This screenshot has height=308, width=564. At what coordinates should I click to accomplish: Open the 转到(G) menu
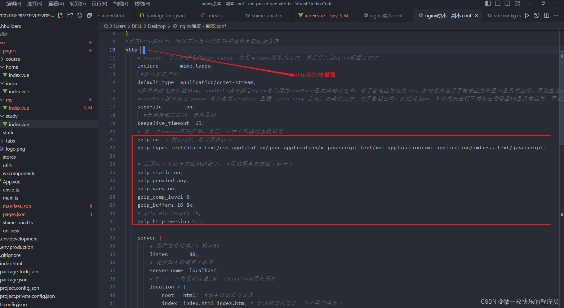[x=78, y=4]
